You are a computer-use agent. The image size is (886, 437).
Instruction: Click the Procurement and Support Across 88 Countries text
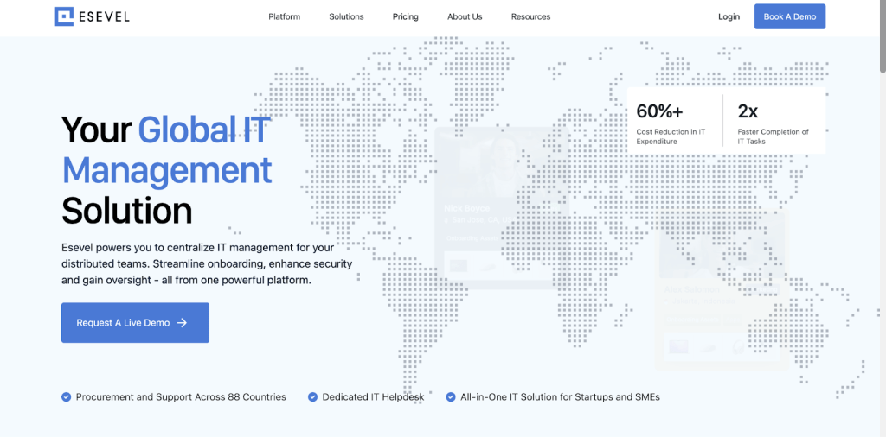point(181,397)
